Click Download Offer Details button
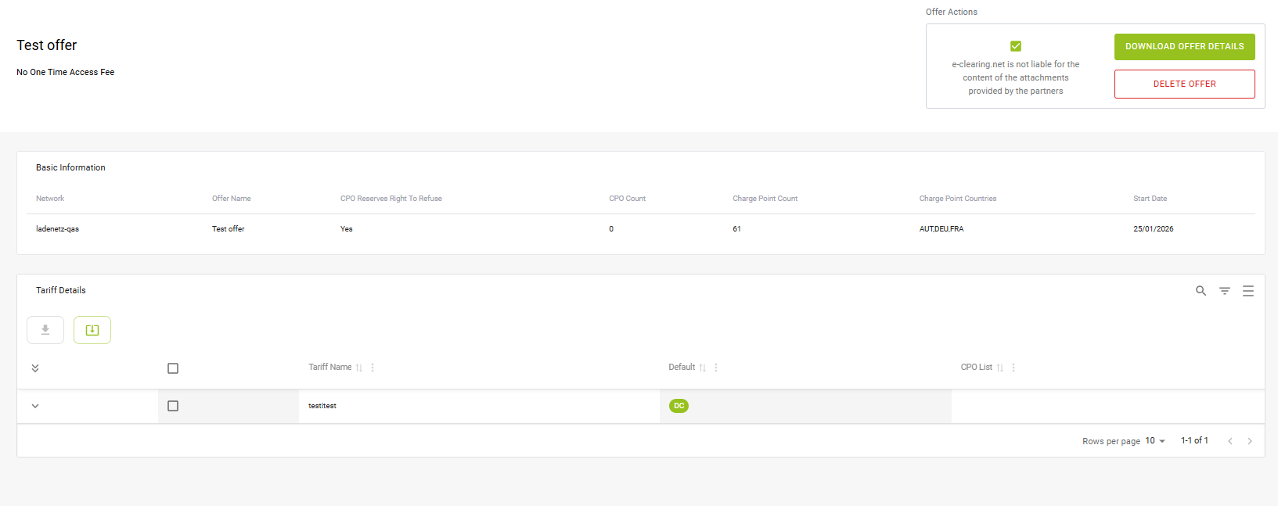The image size is (1278, 506). point(1184,47)
